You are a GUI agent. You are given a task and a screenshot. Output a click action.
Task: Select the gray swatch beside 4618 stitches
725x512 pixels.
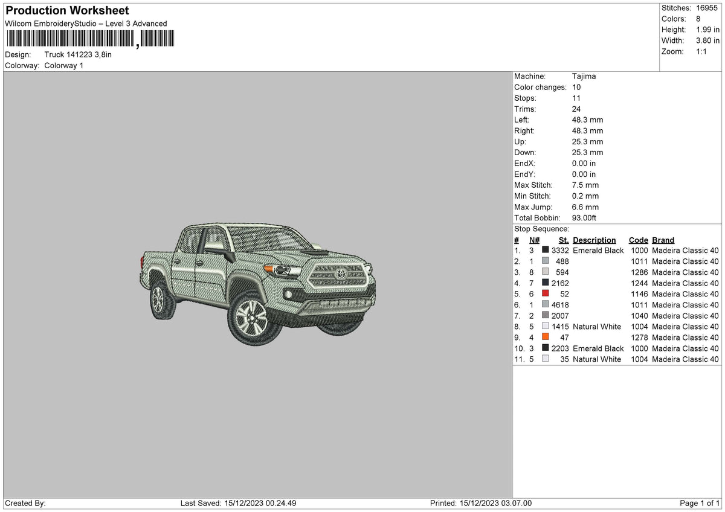click(x=546, y=304)
